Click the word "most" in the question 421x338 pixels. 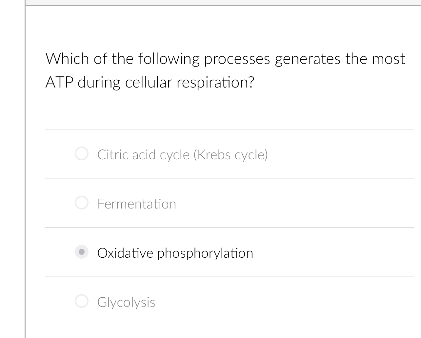[388, 59]
